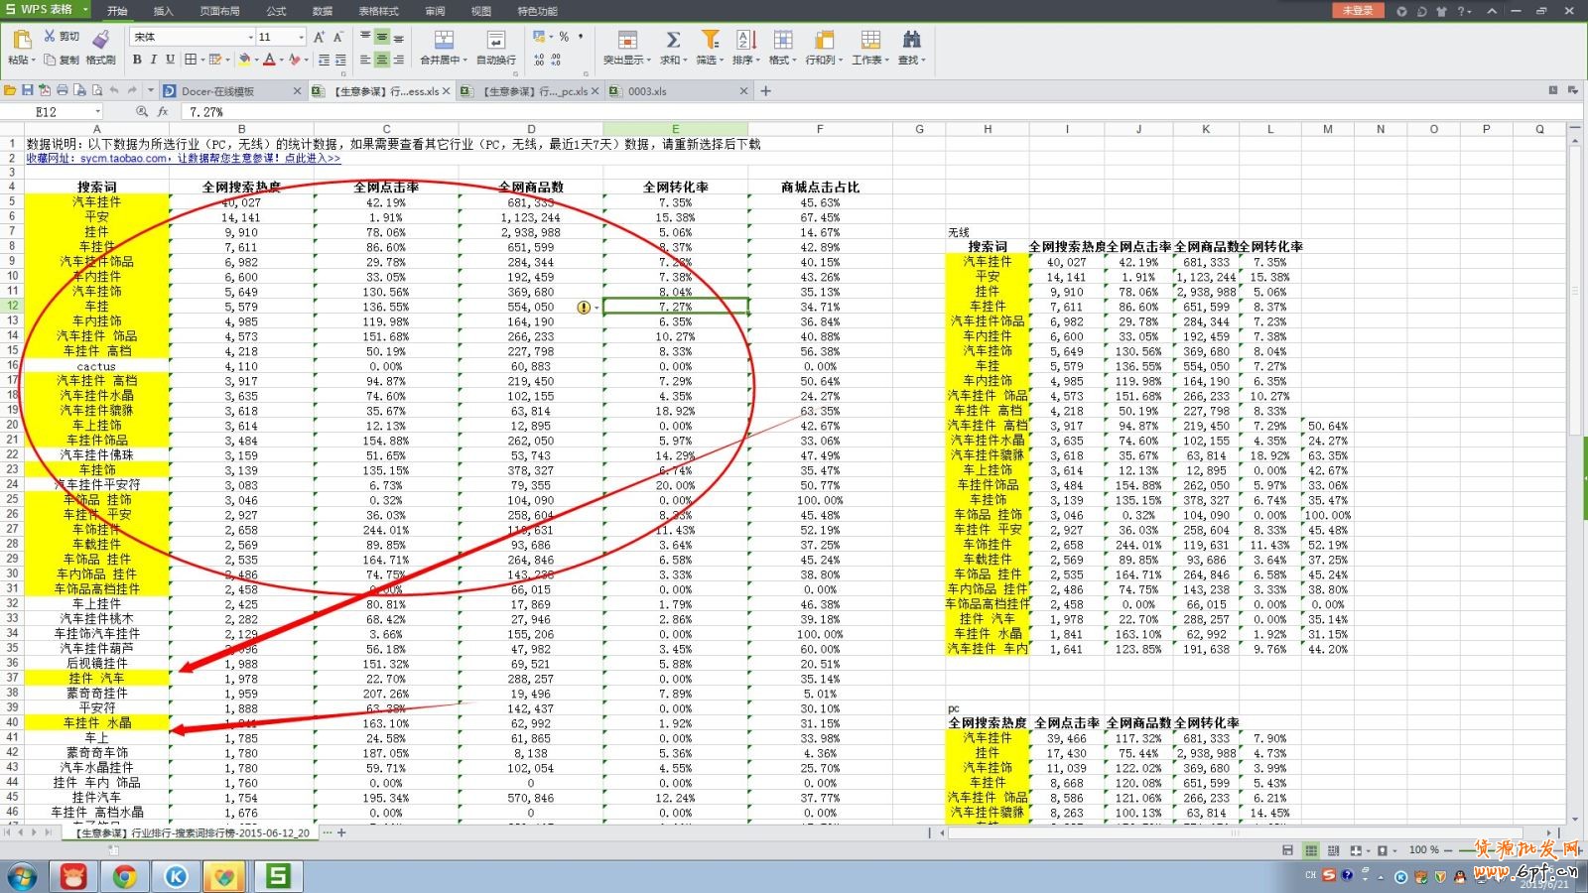Toggle align left

pyautogui.click(x=365, y=60)
